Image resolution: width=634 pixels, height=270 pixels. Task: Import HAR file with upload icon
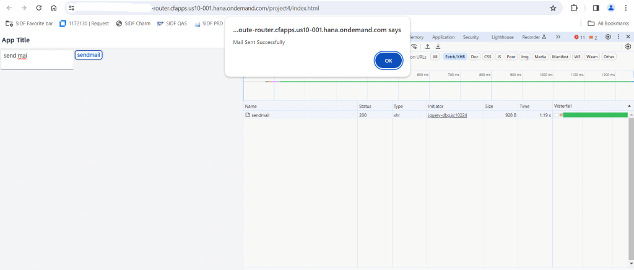(427, 46)
